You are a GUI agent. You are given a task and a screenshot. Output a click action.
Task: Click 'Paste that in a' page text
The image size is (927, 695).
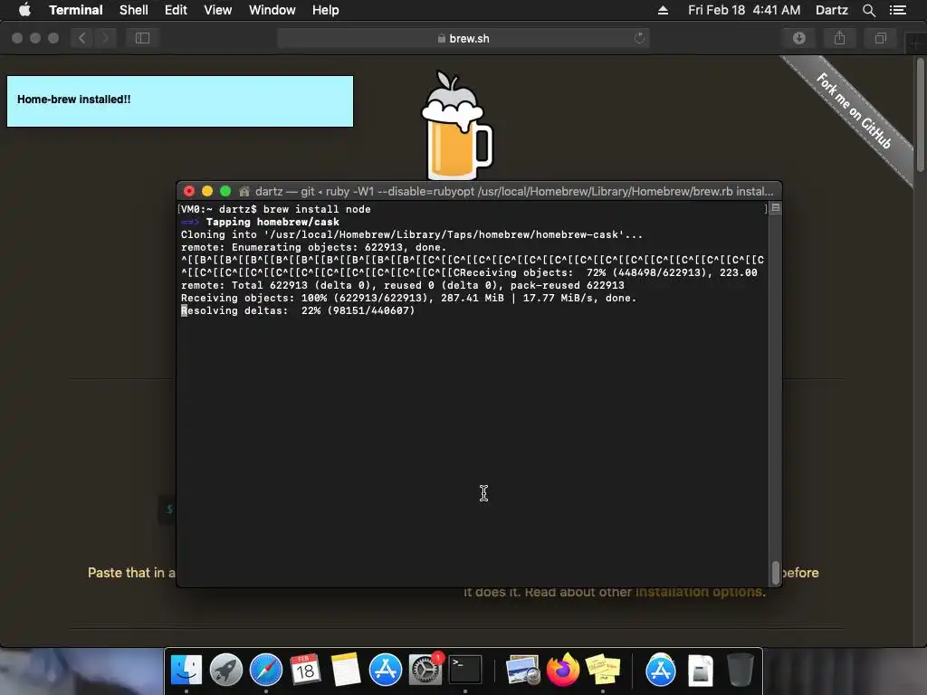[131, 573]
